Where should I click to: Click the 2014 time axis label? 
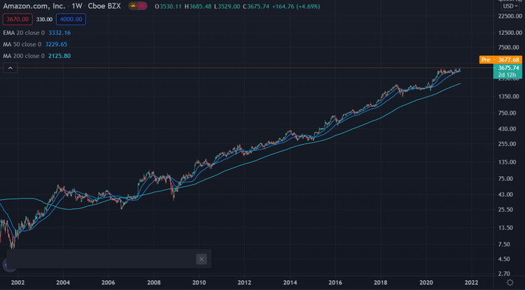(x=290, y=282)
